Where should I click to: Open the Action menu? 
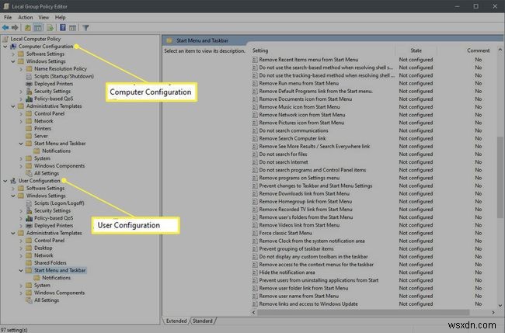click(x=26, y=17)
